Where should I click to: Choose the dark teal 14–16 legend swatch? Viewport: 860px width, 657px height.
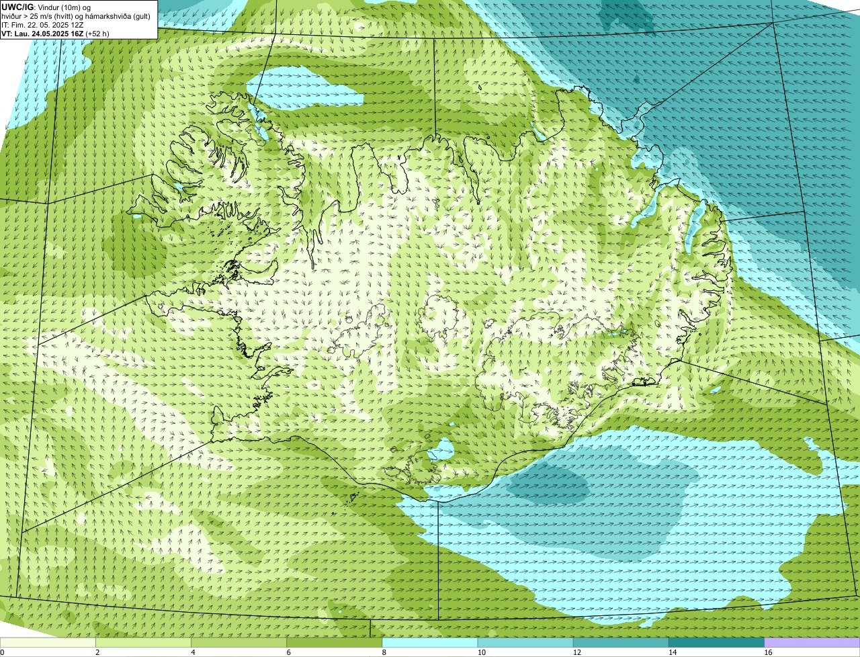point(716,643)
